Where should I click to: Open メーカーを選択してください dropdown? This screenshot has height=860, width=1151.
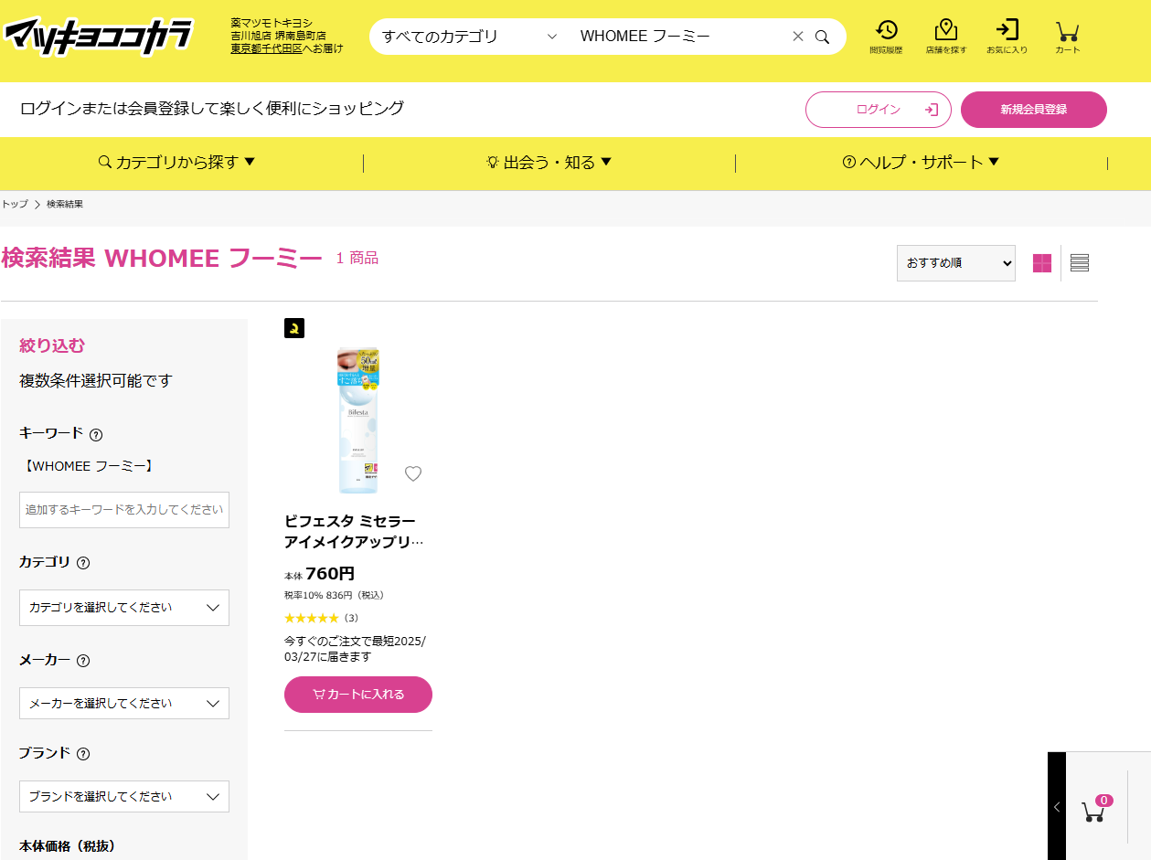(124, 704)
